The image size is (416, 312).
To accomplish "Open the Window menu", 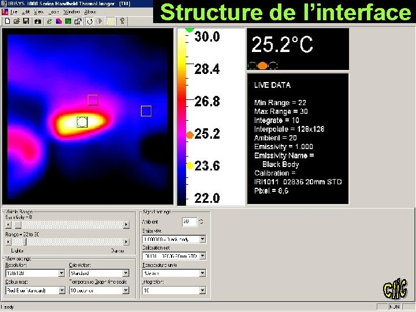I will point(72,12).
